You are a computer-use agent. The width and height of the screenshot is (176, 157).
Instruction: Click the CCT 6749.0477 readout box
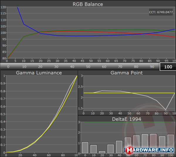click(161, 12)
